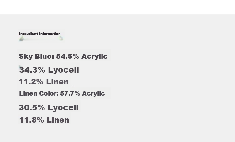Click the Sky Blue label
The height and width of the screenshot is (142, 235).
pyautogui.click(x=37, y=57)
